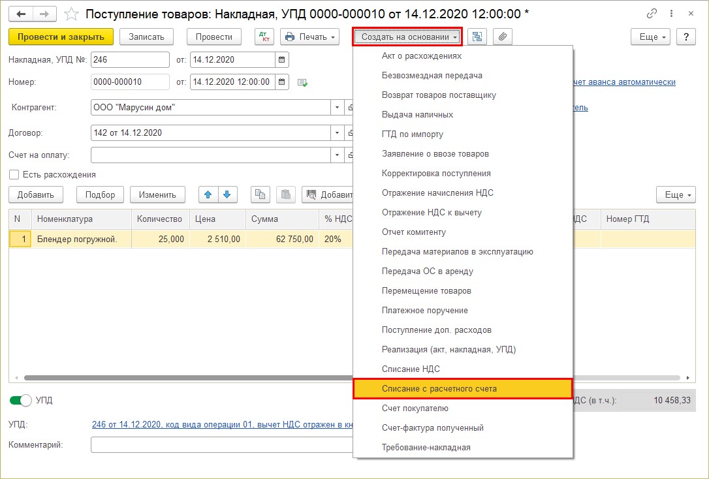Click the Накладная, УПД № field with 246

point(130,59)
